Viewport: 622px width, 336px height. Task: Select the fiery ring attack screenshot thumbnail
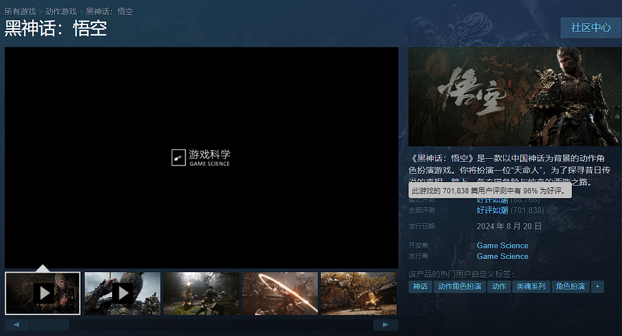pos(280,294)
